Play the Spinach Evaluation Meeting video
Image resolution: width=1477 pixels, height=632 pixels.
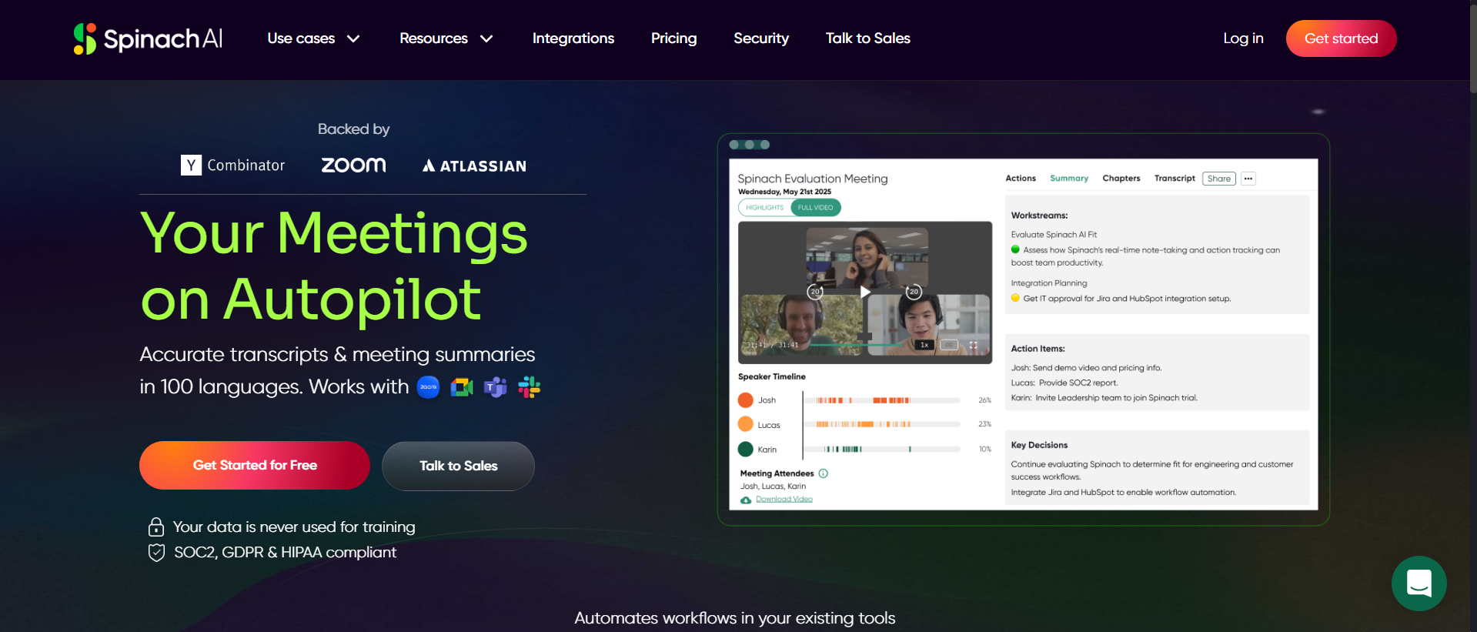(865, 292)
